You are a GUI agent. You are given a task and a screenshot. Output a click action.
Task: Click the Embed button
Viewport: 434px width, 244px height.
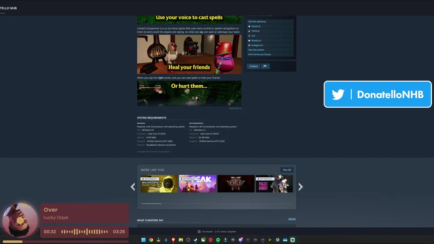[254, 66]
